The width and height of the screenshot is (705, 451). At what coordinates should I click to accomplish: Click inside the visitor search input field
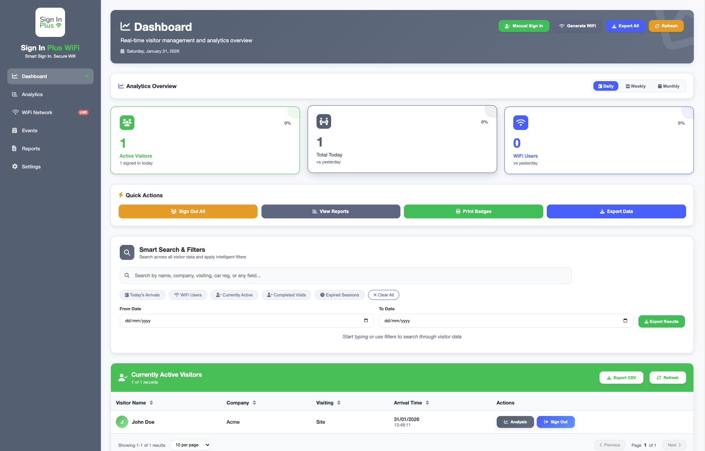(x=345, y=275)
